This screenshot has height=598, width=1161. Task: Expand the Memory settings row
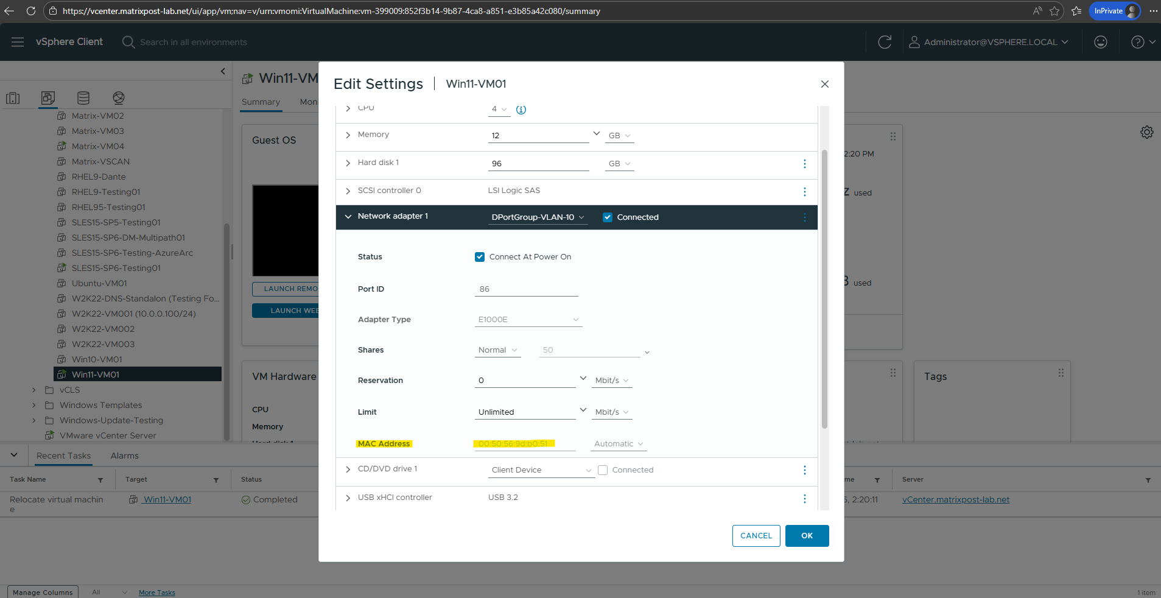coord(348,135)
